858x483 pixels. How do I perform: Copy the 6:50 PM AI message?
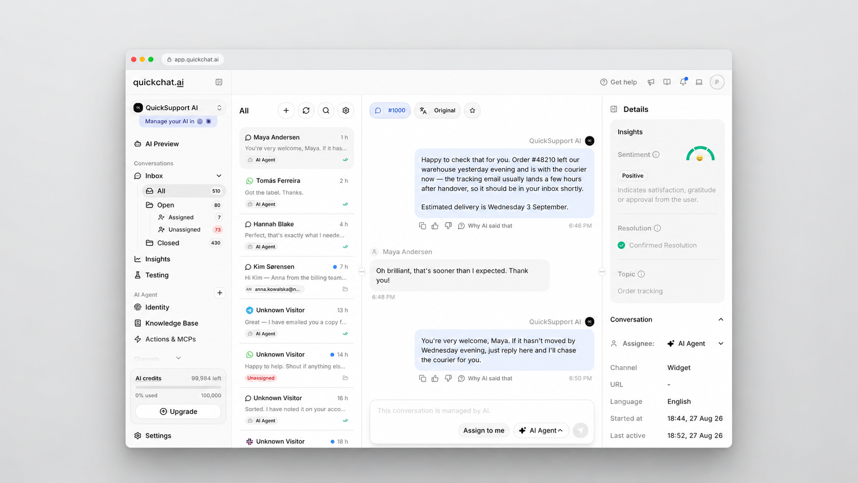click(422, 378)
